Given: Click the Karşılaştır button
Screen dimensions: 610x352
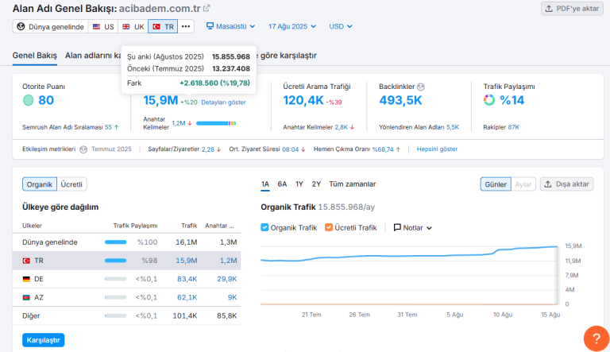Looking at the screenshot, I should point(43,340).
